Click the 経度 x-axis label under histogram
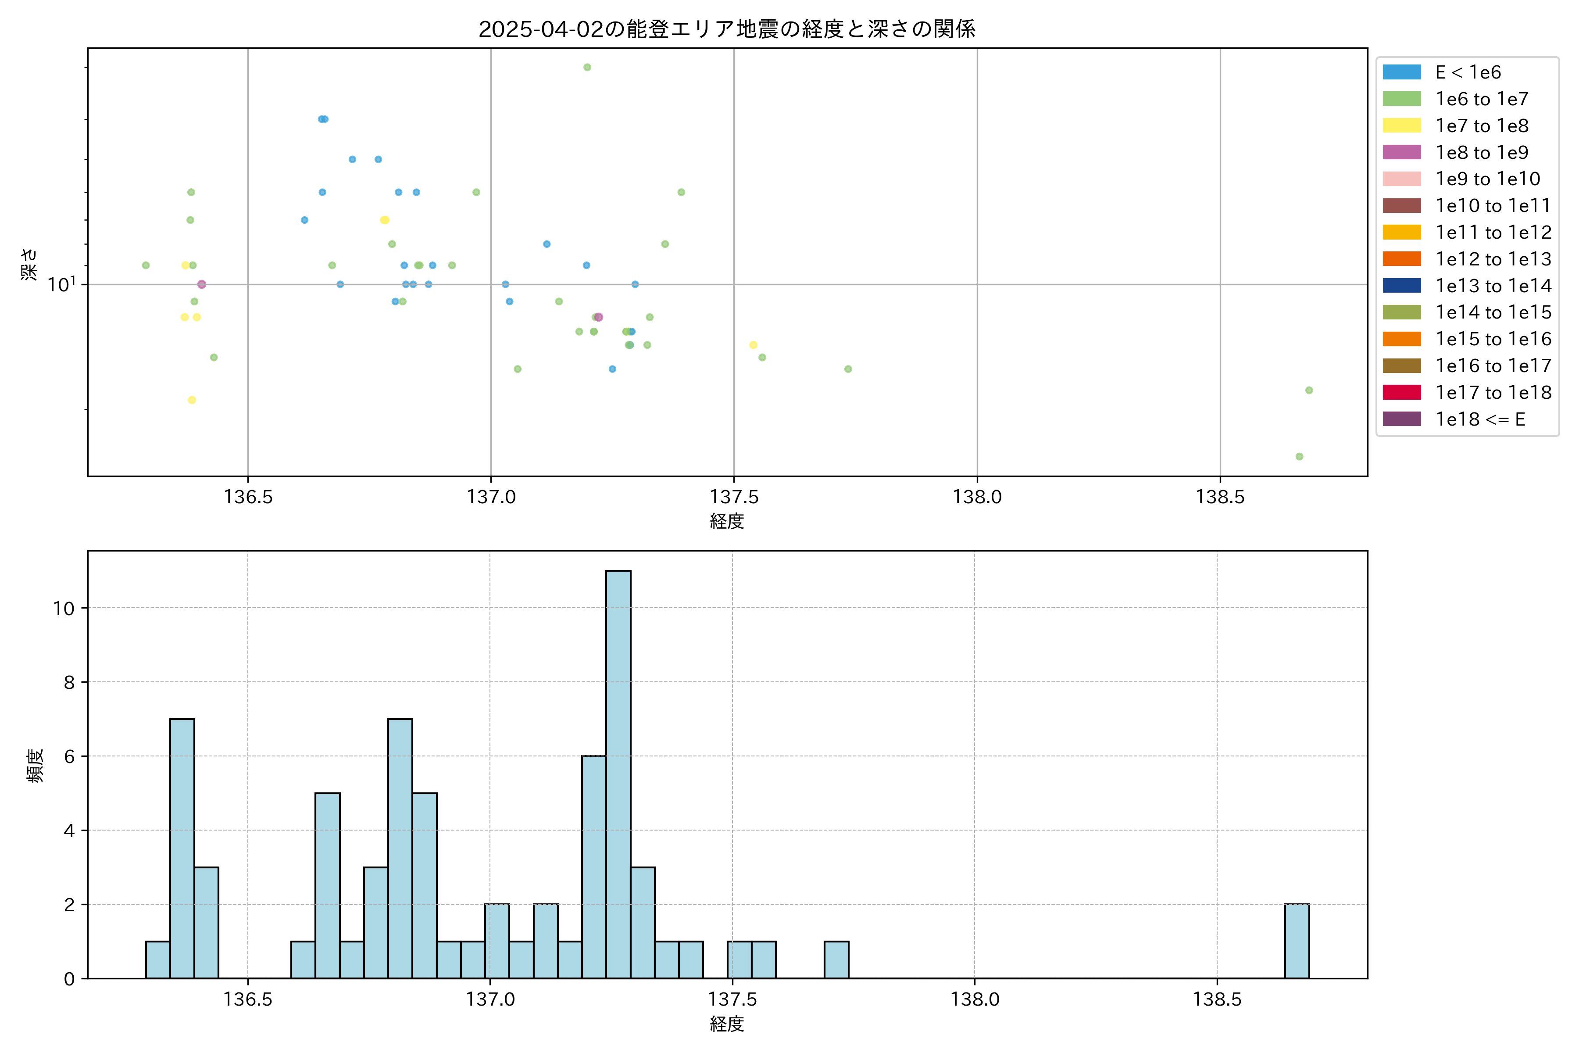The height and width of the screenshot is (1053, 1579). coord(726,1024)
